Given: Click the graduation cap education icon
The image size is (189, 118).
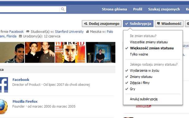Looking at the screenshot, I should [28, 32].
